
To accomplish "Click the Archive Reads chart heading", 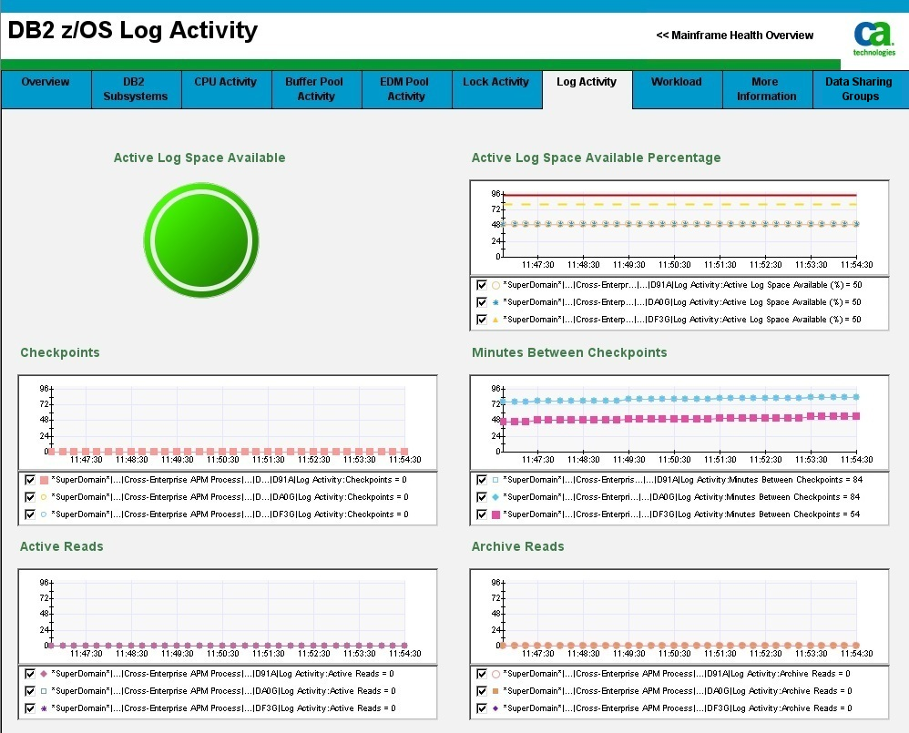I will pyautogui.click(x=517, y=546).
